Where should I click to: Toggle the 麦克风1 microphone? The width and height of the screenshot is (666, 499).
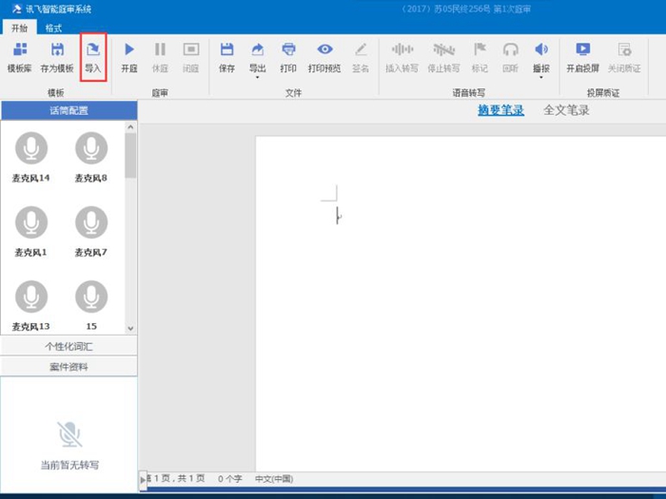tap(31, 223)
